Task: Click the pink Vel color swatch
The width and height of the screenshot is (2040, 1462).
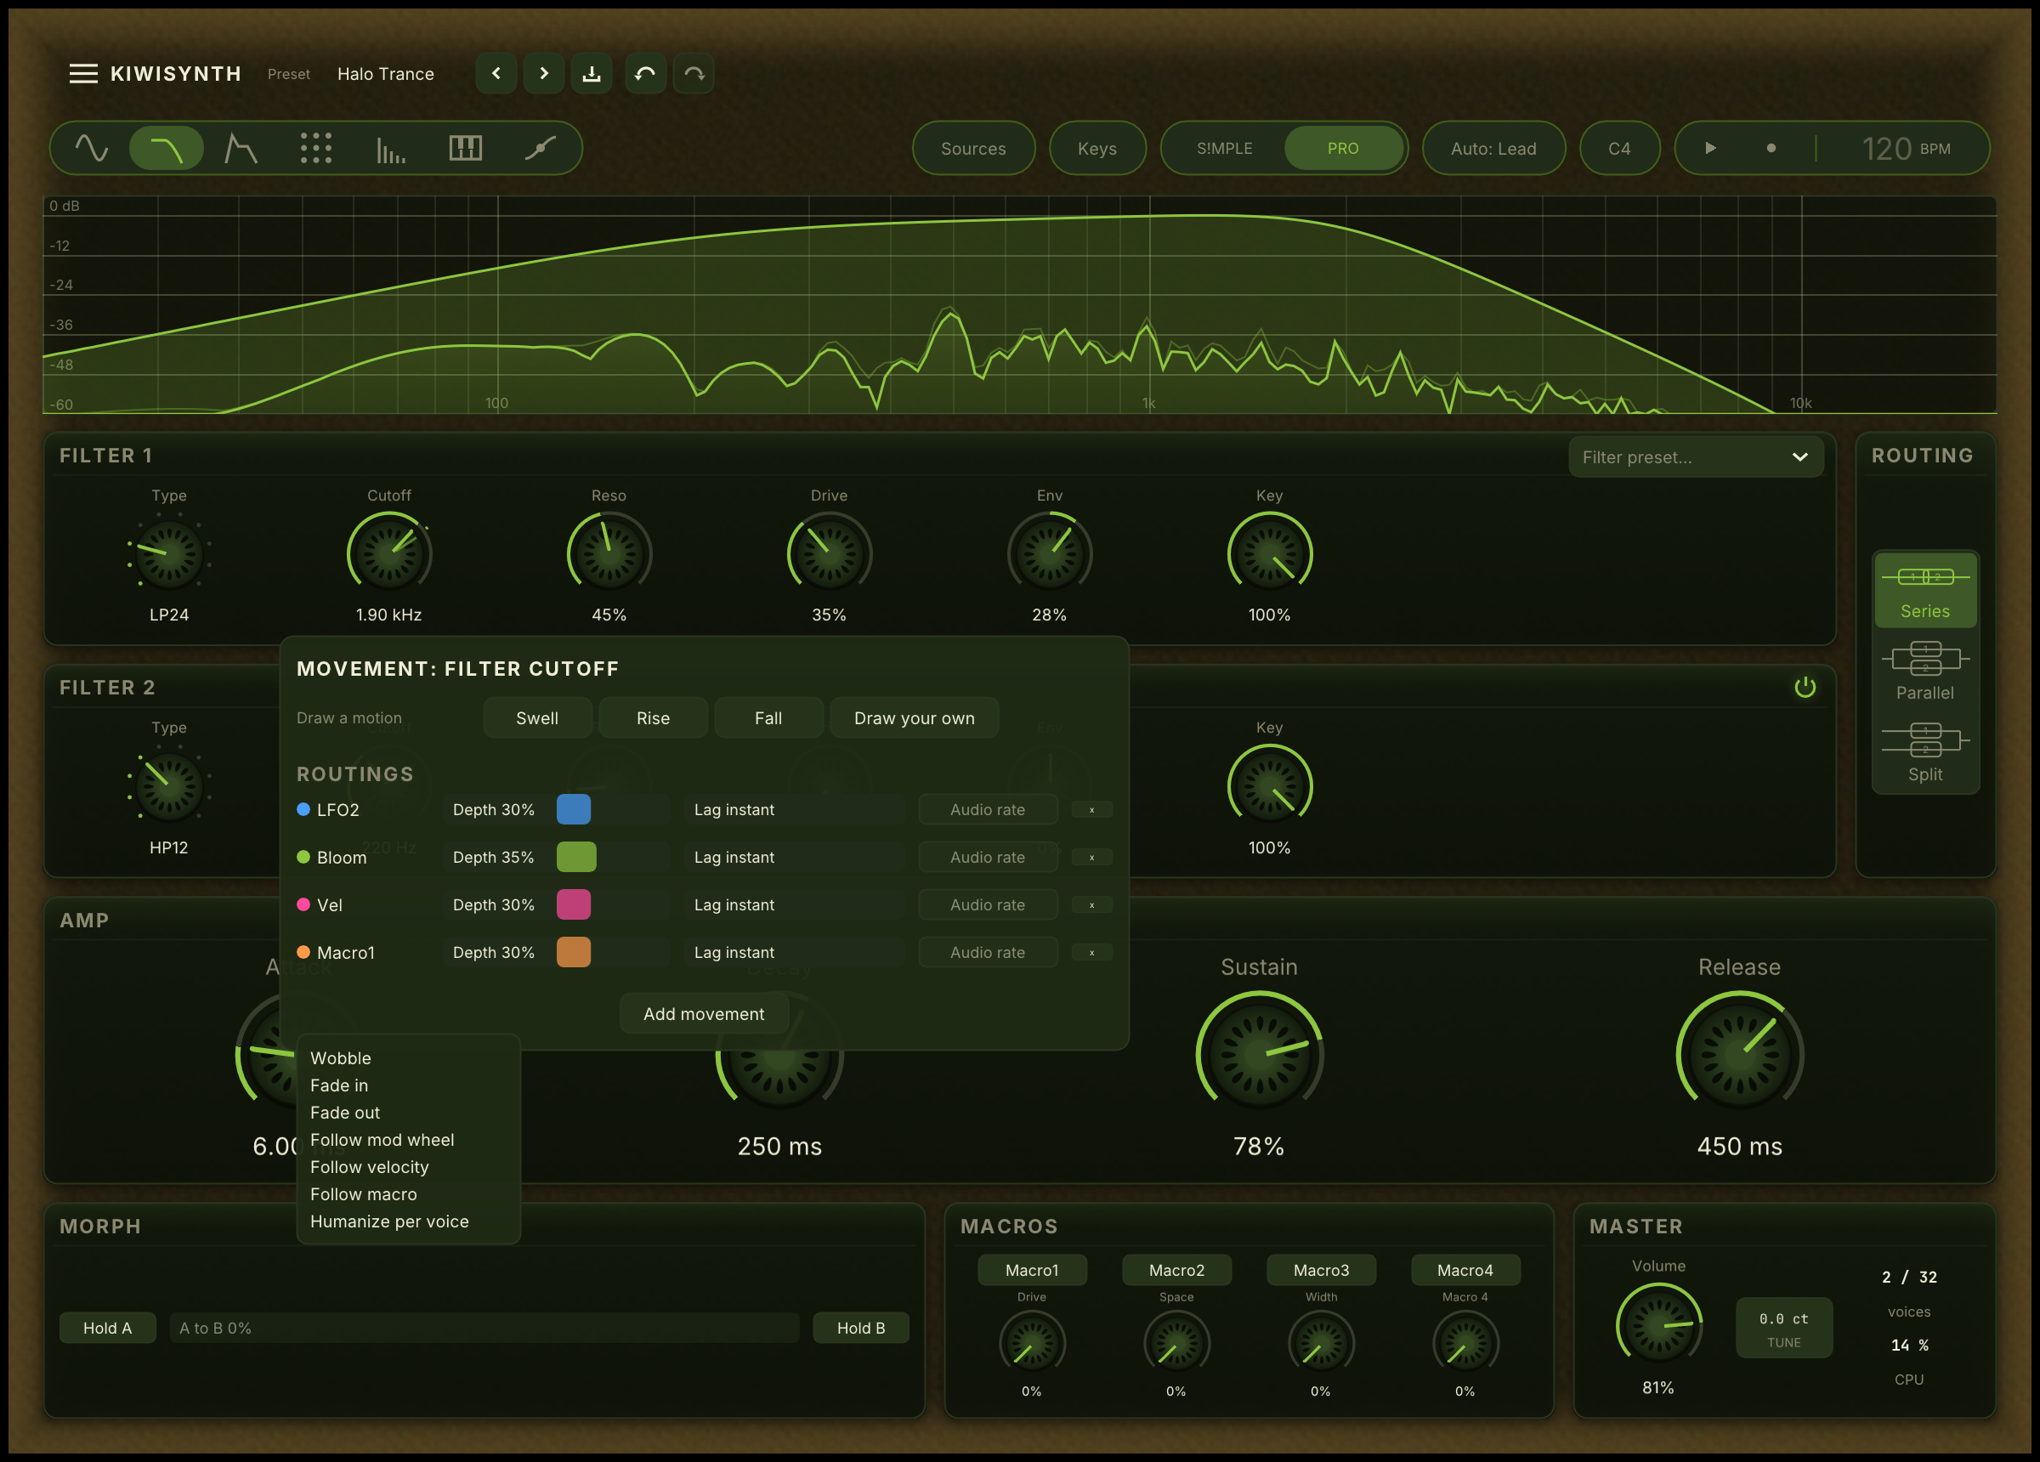Action: click(574, 904)
